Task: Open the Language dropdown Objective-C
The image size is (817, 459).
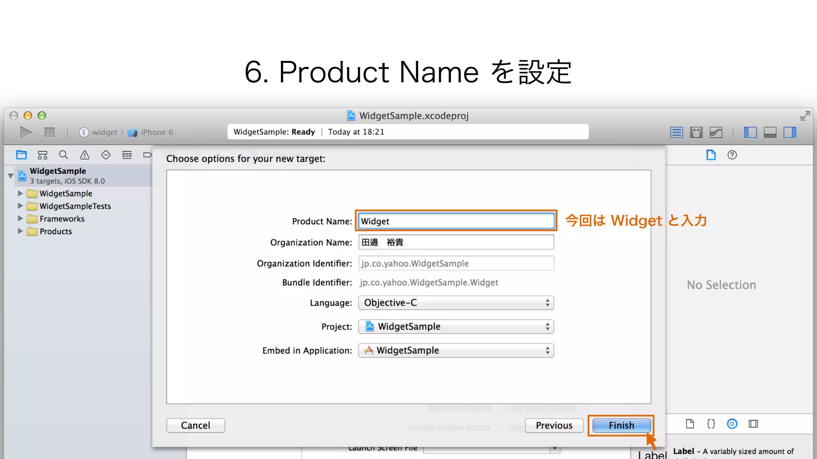Action: [x=456, y=303]
